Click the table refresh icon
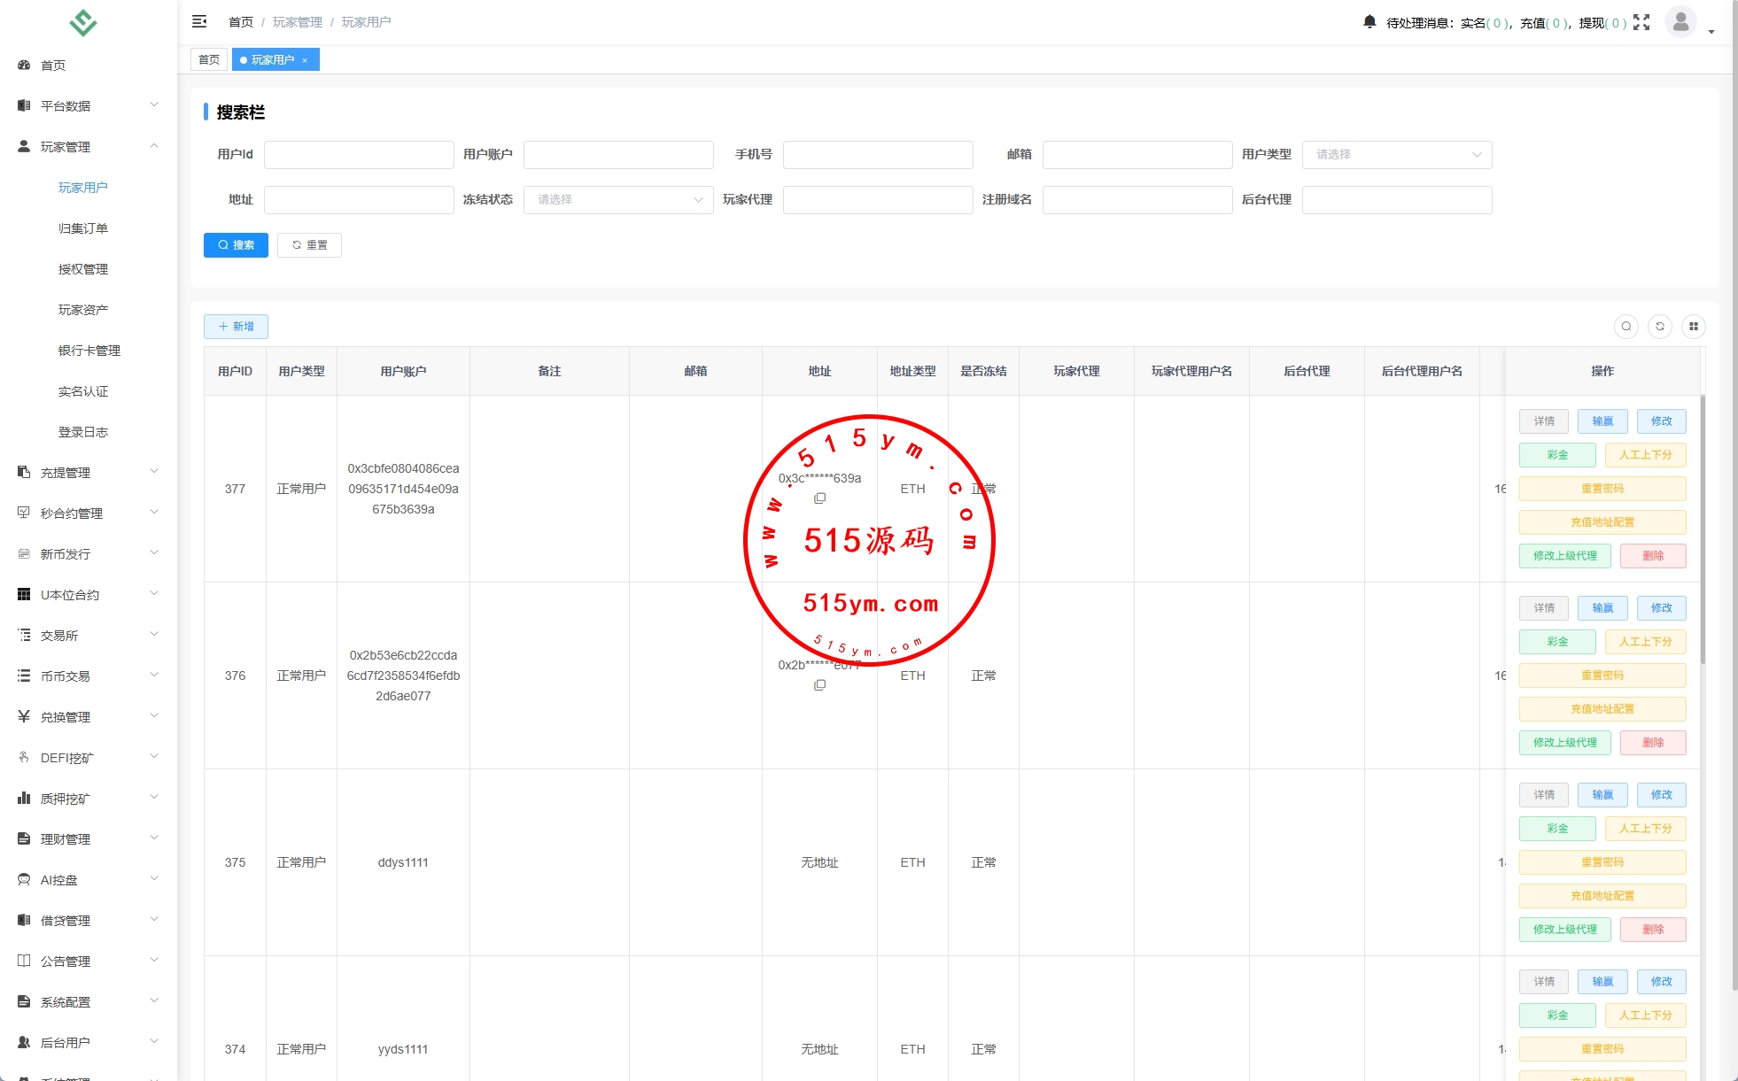 click(1659, 327)
